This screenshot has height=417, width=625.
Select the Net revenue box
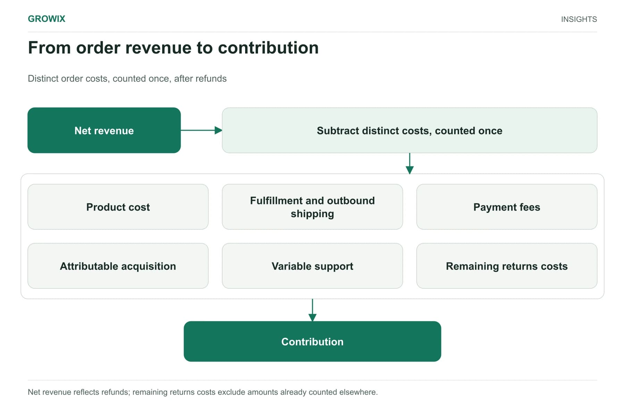(104, 130)
